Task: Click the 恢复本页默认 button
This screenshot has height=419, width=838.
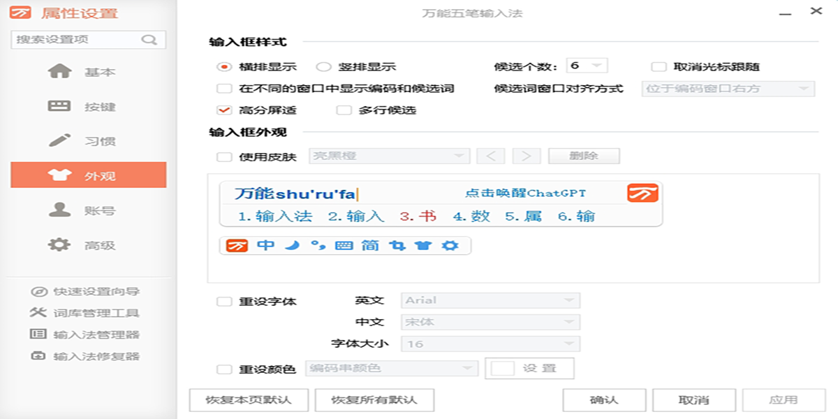Action: (x=249, y=400)
